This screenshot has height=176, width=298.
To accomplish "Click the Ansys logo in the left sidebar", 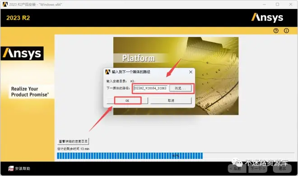I will (22, 54).
